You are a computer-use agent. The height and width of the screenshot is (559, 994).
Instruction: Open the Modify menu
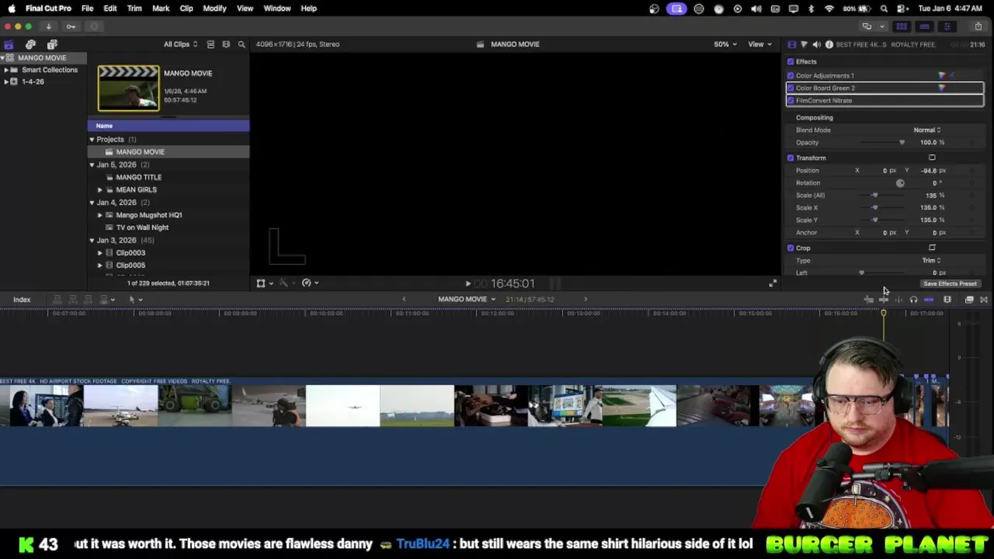coord(214,9)
